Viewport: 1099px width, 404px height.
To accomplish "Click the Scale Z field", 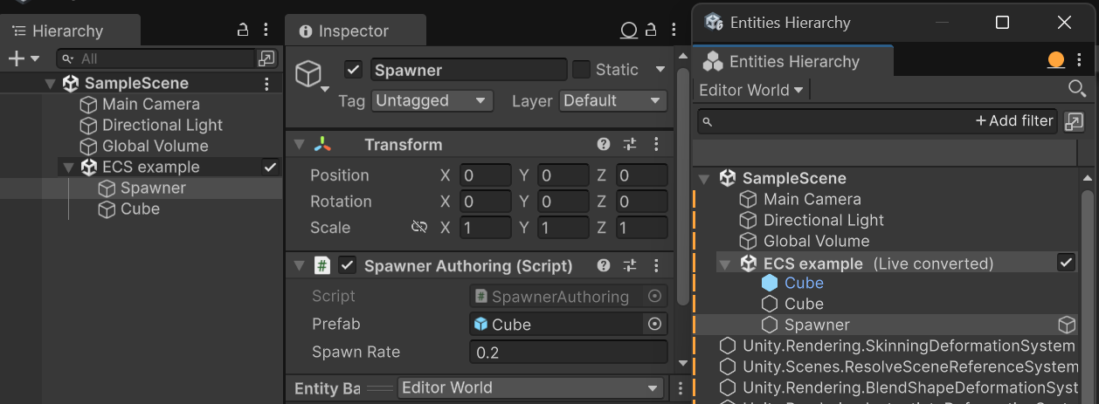I will pos(642,228).
